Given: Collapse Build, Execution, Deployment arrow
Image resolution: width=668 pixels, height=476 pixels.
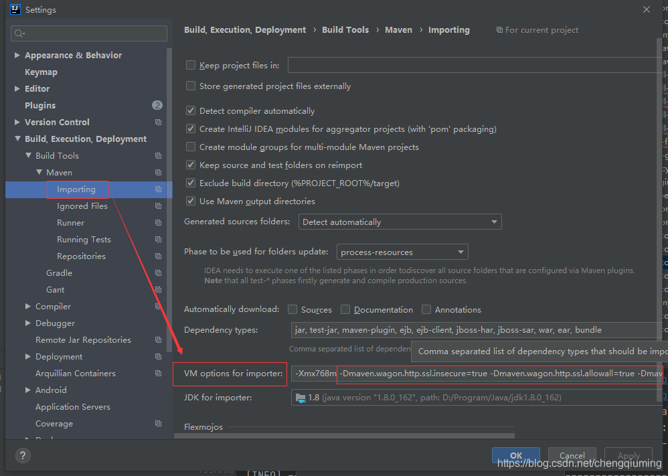Looking at the screenshot, I should point(17,139).
